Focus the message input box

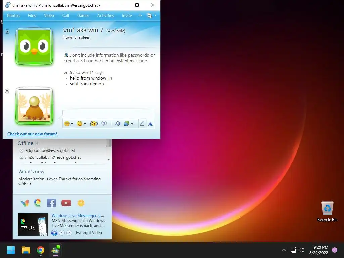109,114
